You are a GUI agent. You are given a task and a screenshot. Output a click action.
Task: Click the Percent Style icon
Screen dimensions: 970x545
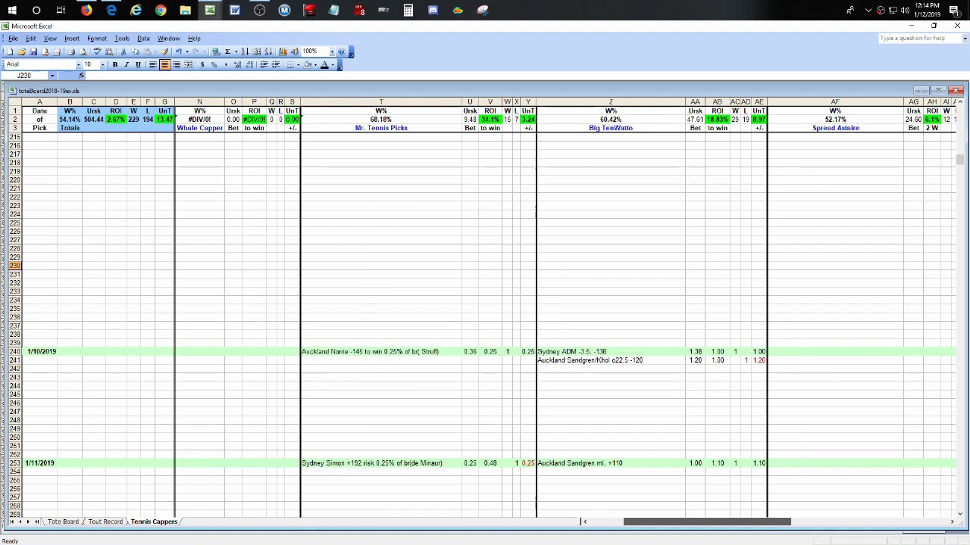pos(214,65)
